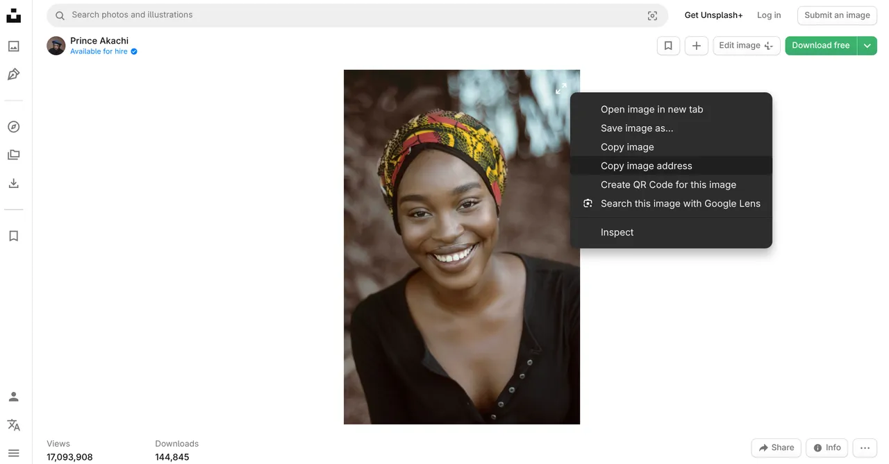Screen dimensions: 889x464
Task: Expand the Download free options chevron
Action: 867,45
